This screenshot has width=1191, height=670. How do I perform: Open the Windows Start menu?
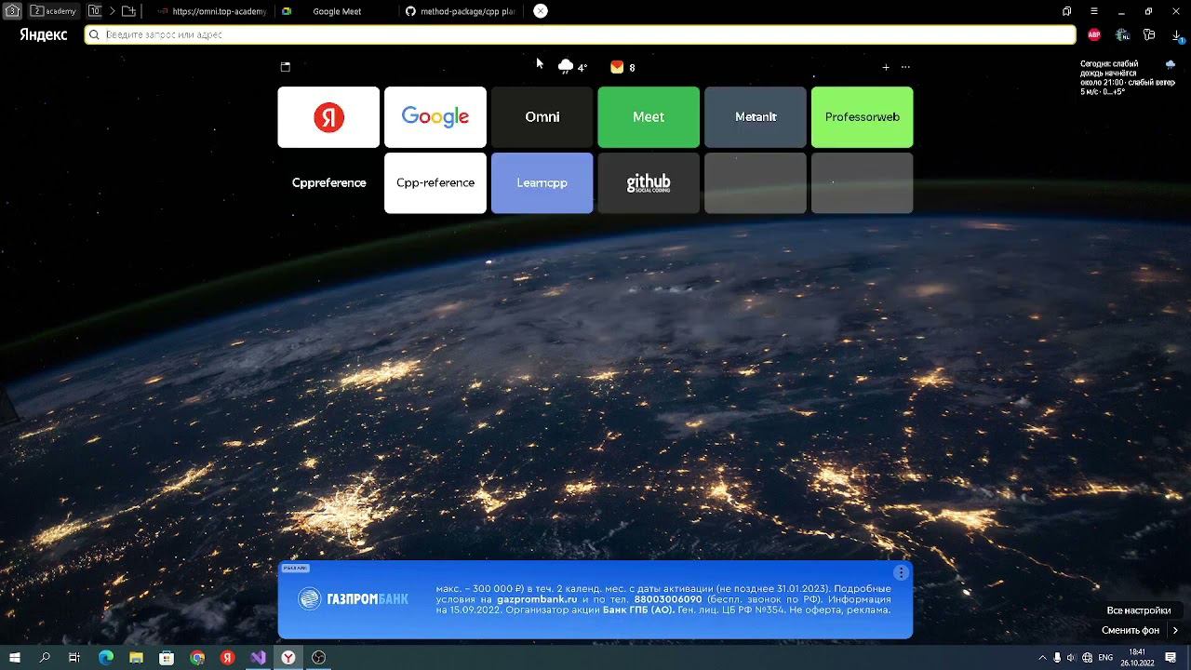point(15,657)
